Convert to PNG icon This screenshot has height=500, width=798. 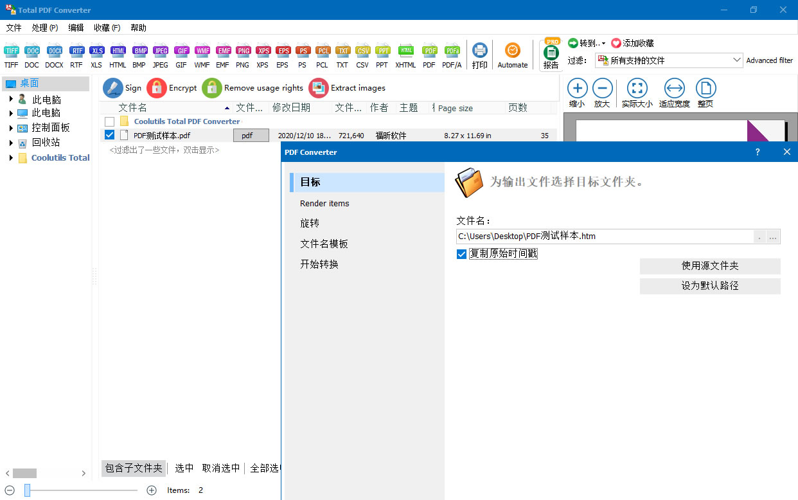242,51
